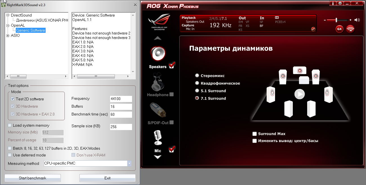Test the rear left speaker

289,109
